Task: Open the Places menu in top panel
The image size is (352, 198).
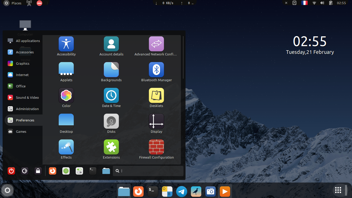Action: [16, 3]
